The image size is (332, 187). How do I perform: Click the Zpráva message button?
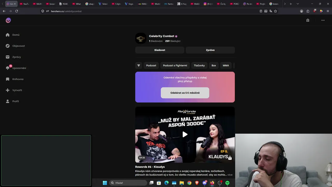pos(210,50)
